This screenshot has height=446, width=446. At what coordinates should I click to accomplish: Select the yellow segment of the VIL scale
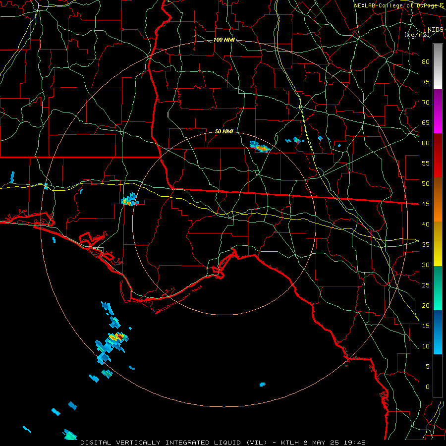(438, 244)
